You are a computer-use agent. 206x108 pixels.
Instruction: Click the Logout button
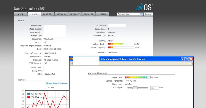coord(148,14)
